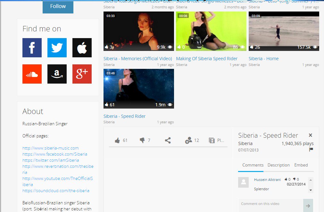Viewport: 324px width, 212px height.
Task: Open the SoundCloud icon
Action: (x=32, y=74)
